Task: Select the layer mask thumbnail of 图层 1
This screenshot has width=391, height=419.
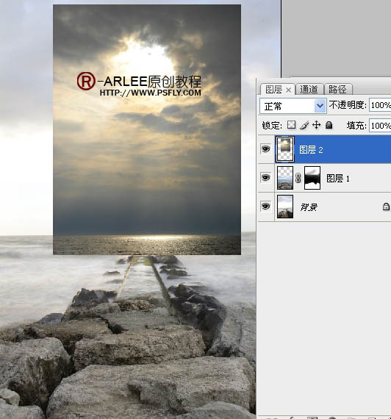Action: tap(312, 178)
